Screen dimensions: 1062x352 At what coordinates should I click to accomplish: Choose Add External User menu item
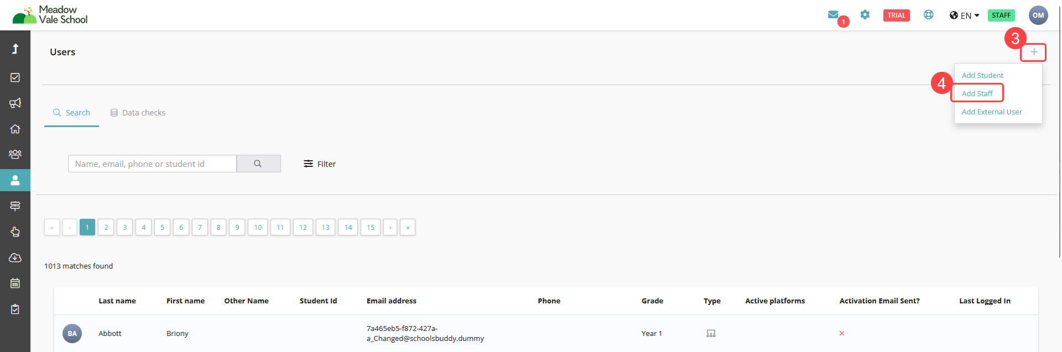point(991,112)
